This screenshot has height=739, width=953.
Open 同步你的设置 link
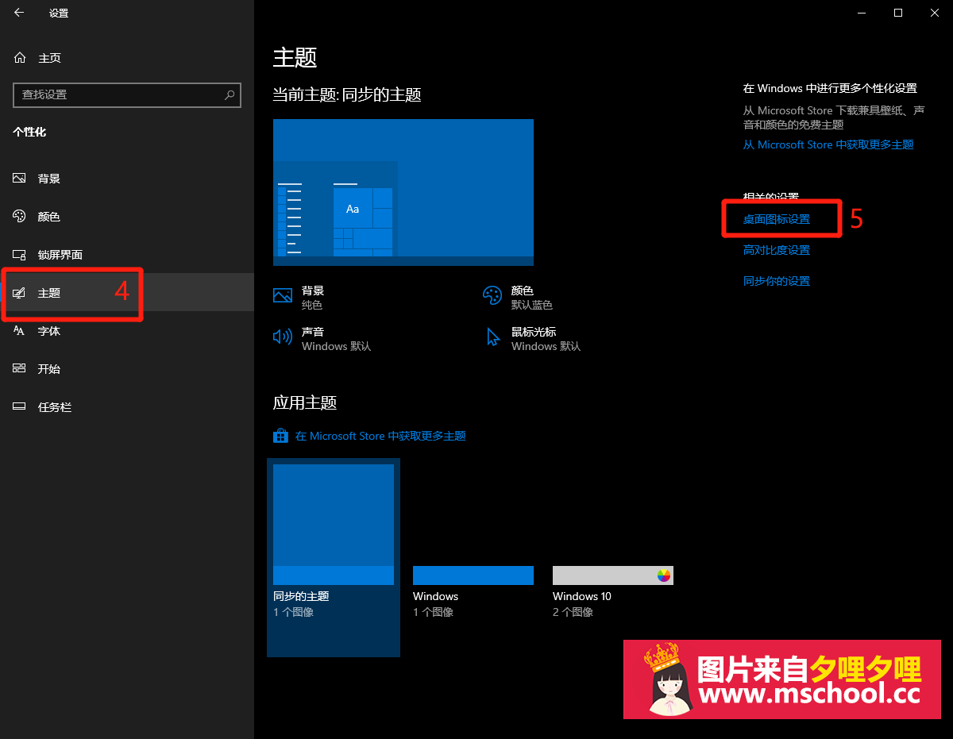tap(777, 281)
